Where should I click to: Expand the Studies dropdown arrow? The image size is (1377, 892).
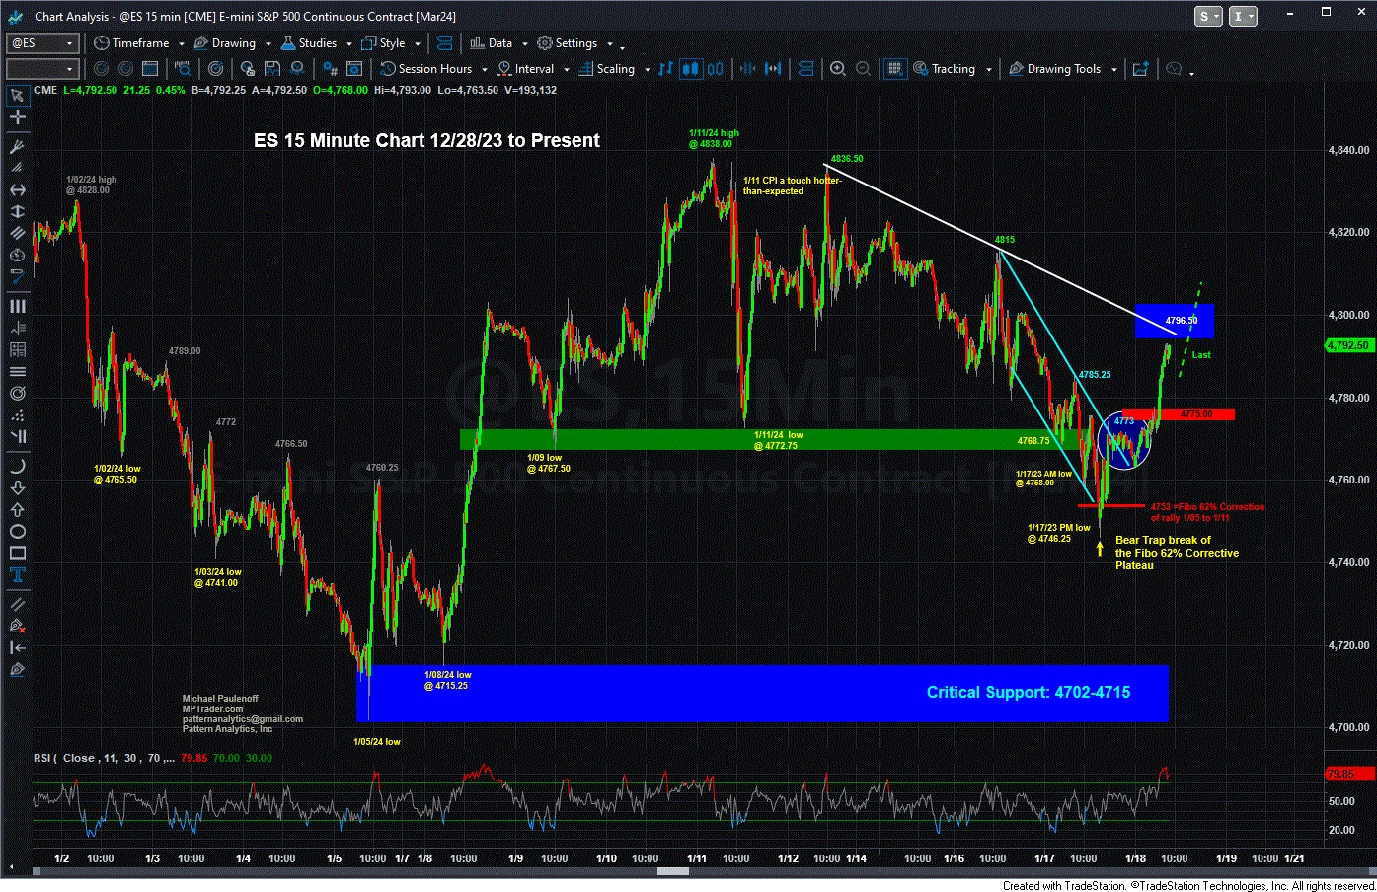click(x=347, y=44)
